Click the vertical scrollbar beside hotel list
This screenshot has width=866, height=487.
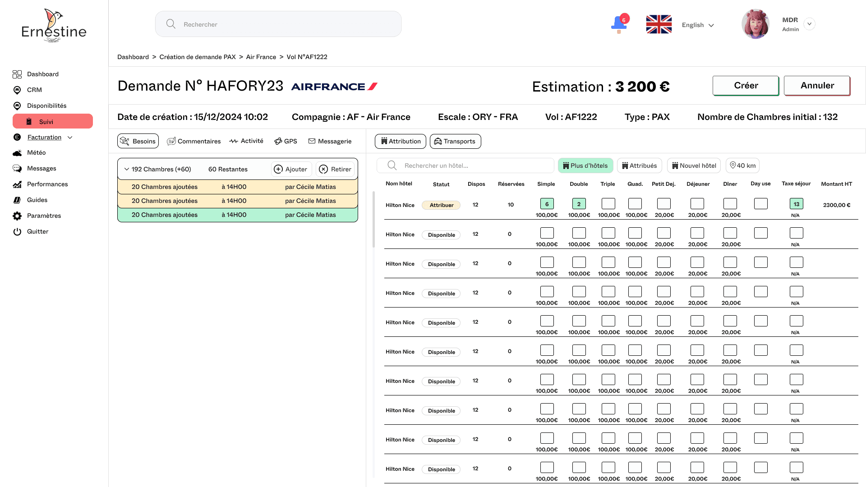click(x=373, y=220)
